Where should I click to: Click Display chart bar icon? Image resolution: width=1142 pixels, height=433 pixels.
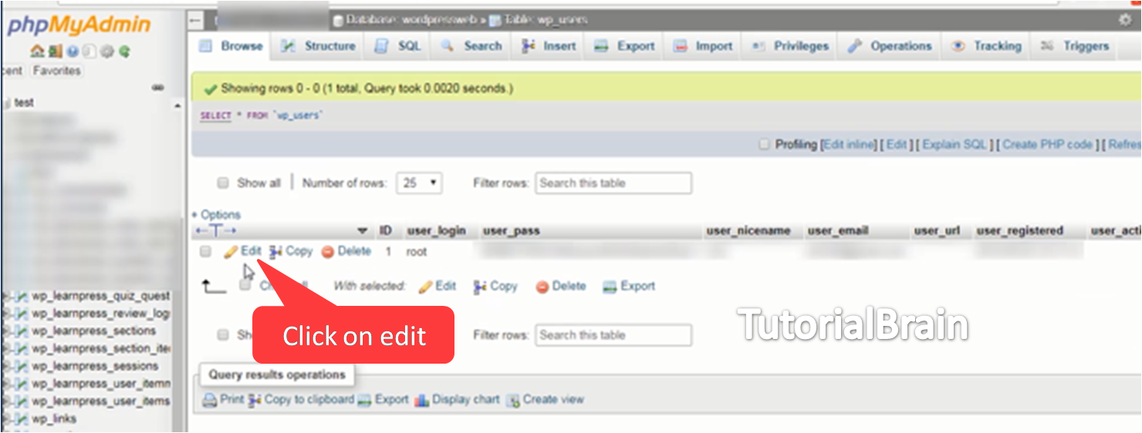point(421,400)
